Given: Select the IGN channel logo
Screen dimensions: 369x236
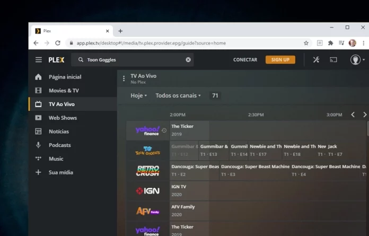Looking at the screenshot, I should pos(147,191).
